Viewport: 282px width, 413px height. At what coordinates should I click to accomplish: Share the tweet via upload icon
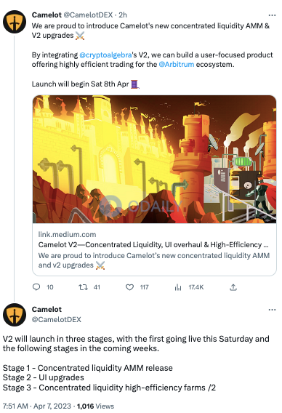[x=233, y=287]
